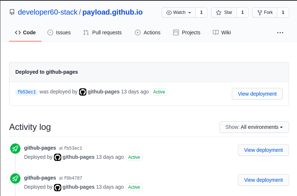Click the pull request icon

tap(86, 32)
